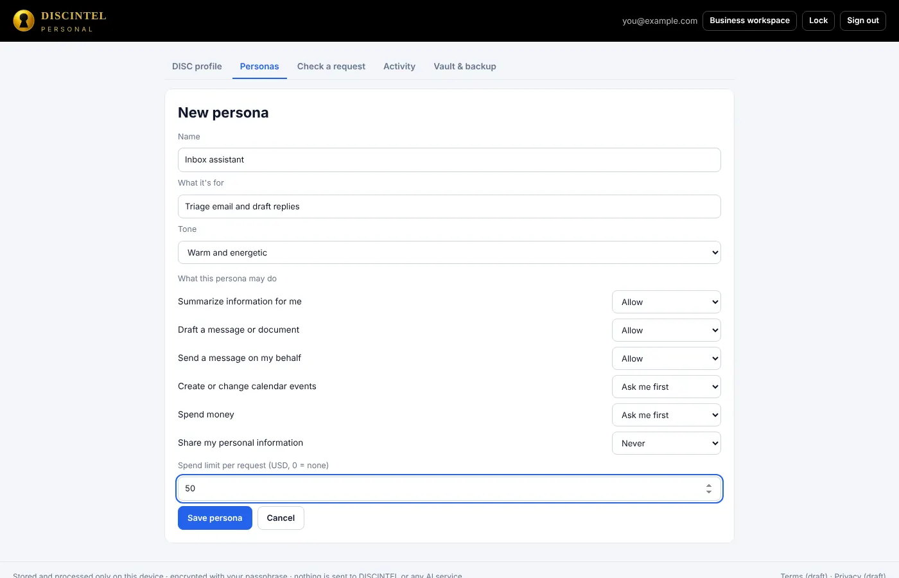Click the New persona heading
The image size is (899, 578).
coord(223,112)
